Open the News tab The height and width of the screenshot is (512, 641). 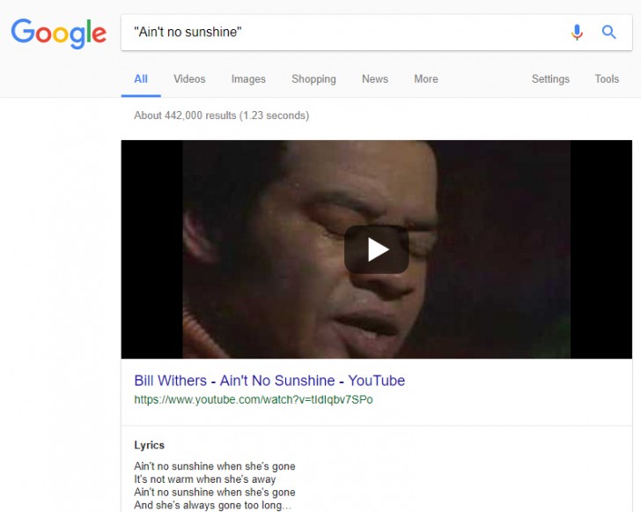coord(375,79)
